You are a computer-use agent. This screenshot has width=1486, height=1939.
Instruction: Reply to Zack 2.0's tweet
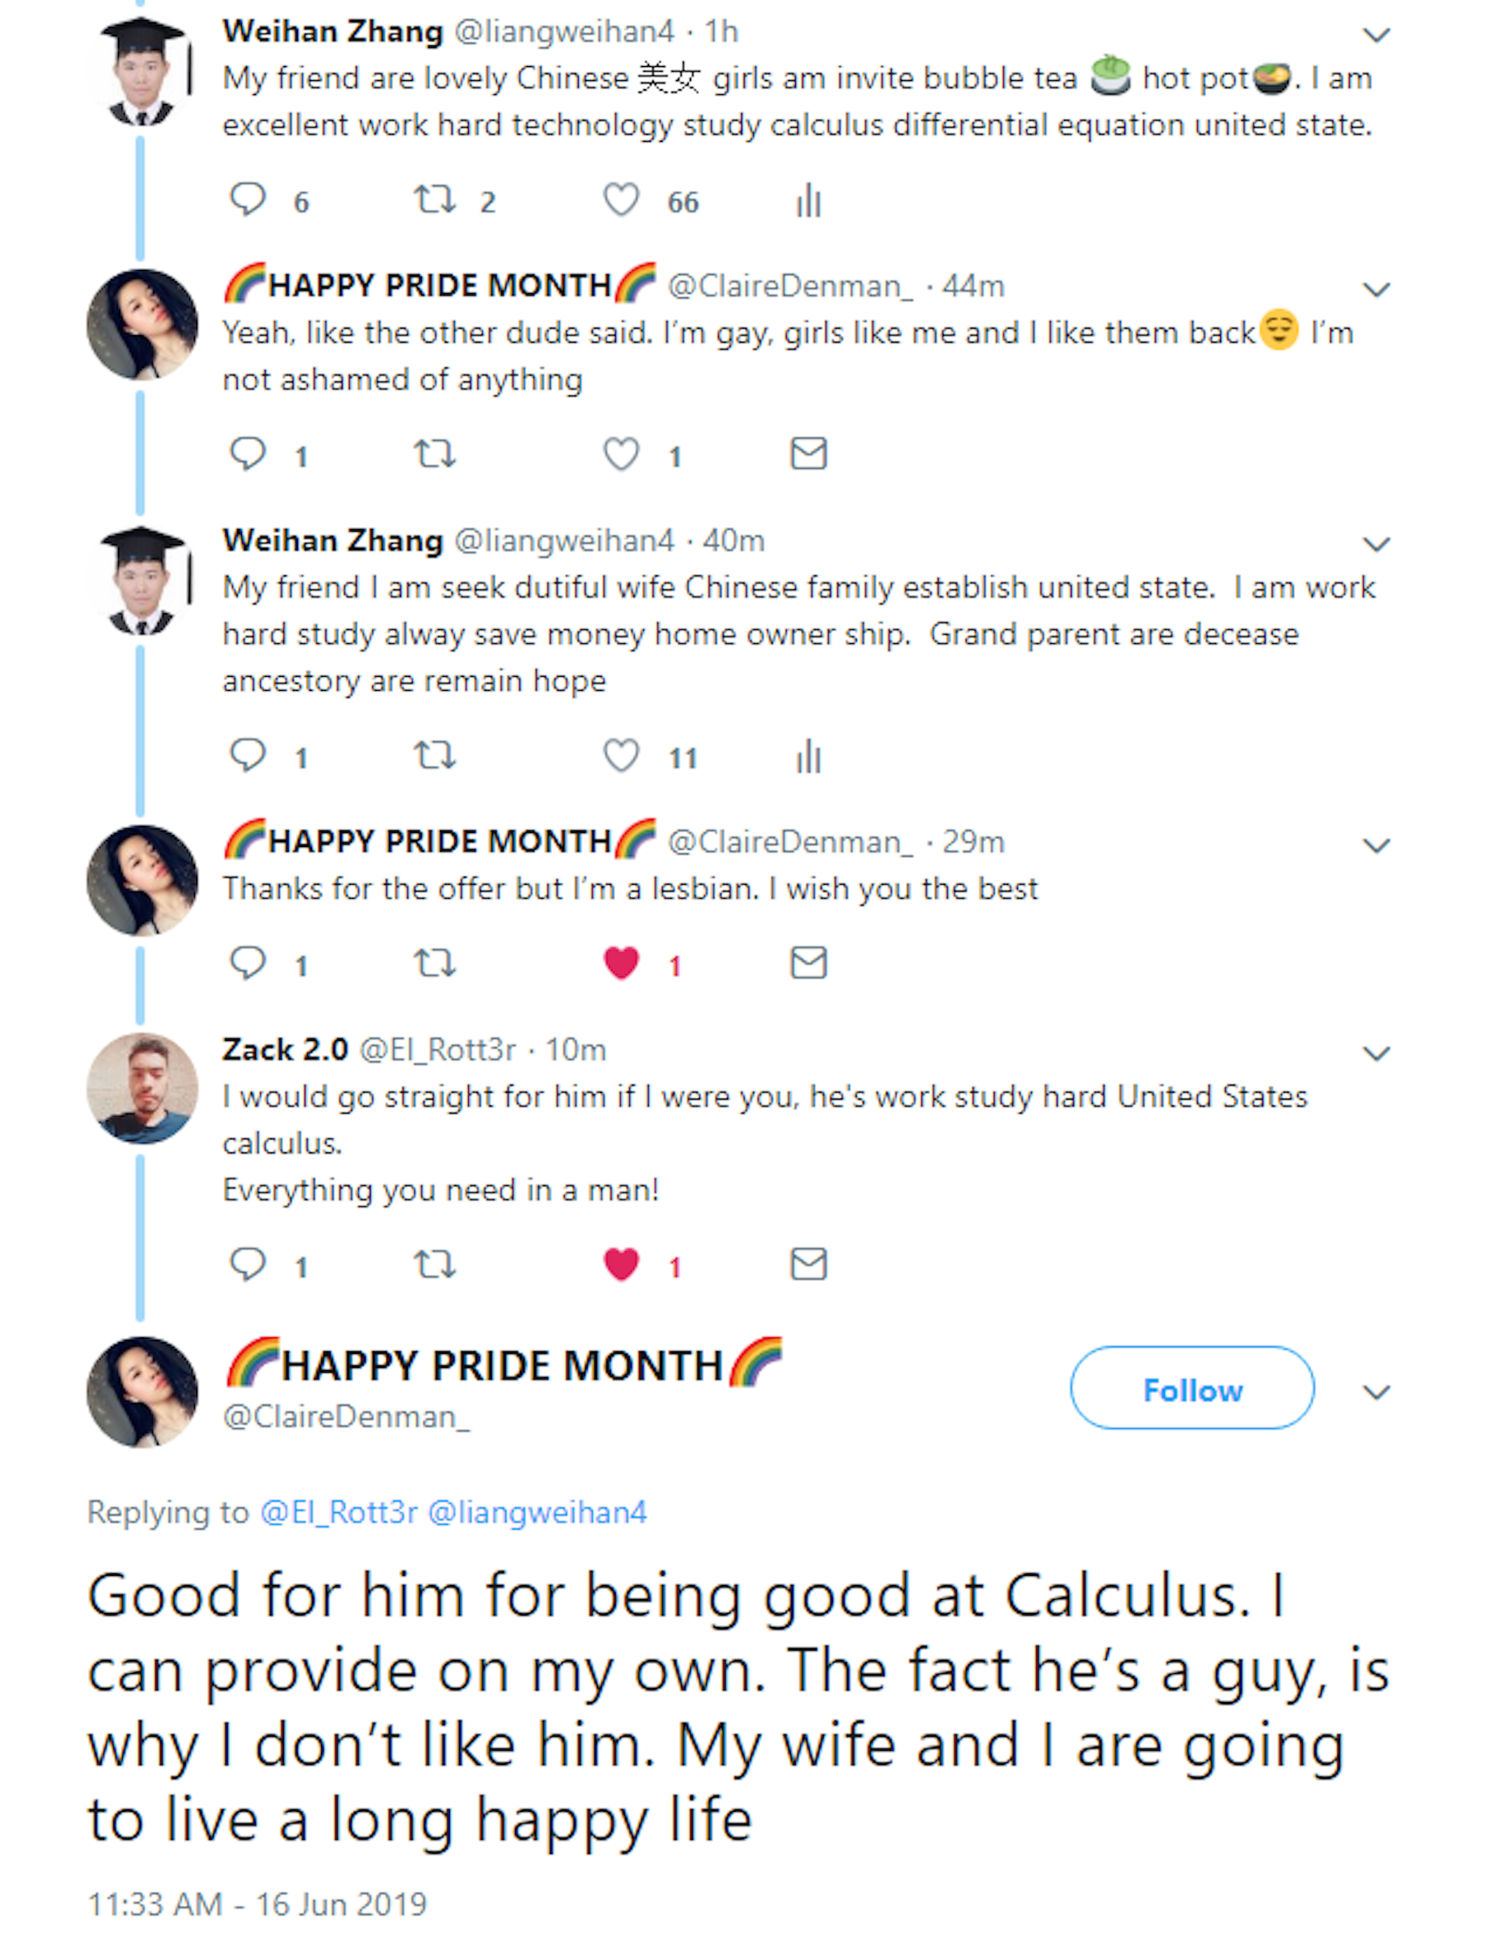(248, 1265)
